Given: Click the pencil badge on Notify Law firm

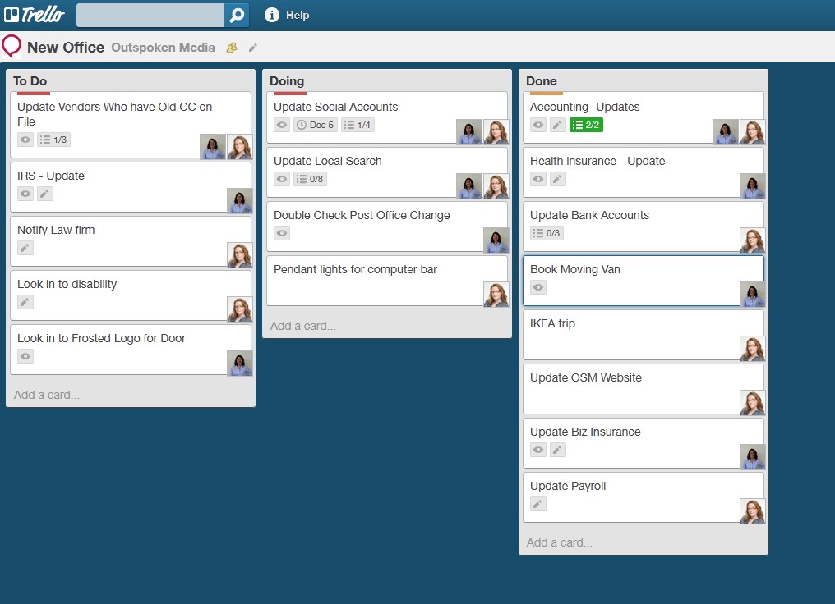Looking at the screenshot, I should pyautogui.click(x=25, y=248).
